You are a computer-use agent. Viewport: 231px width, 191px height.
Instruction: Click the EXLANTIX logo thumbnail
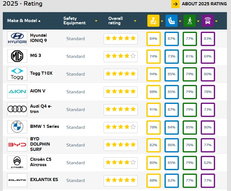pyautogui.click(x=17, y=180)
